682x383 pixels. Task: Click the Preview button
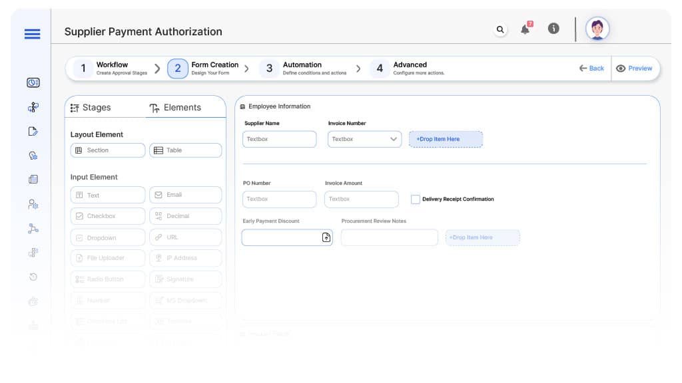tap(634, 68)
